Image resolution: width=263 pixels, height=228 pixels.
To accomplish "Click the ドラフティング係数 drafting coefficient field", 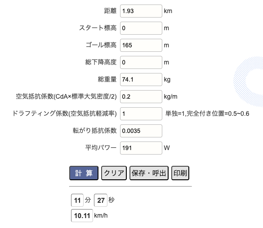I will tap(141, 114).
